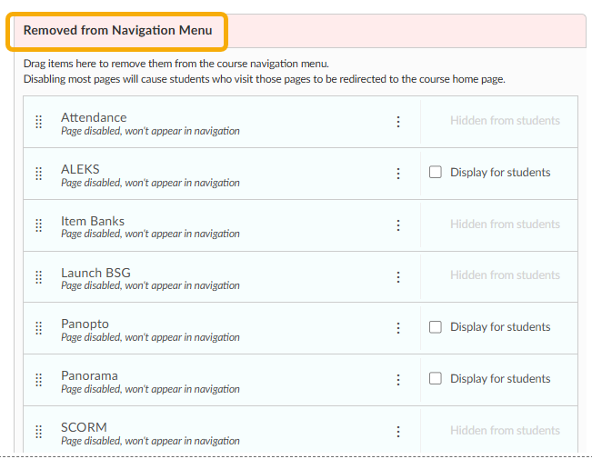Enable Display for students on Panopto
The width and height of the screenshot is (592, 459).
[x=436, y=327]
